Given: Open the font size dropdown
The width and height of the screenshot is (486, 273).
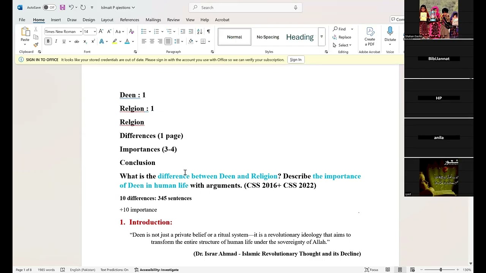Looking at the screenshot, I should click(x=95, y=31).
